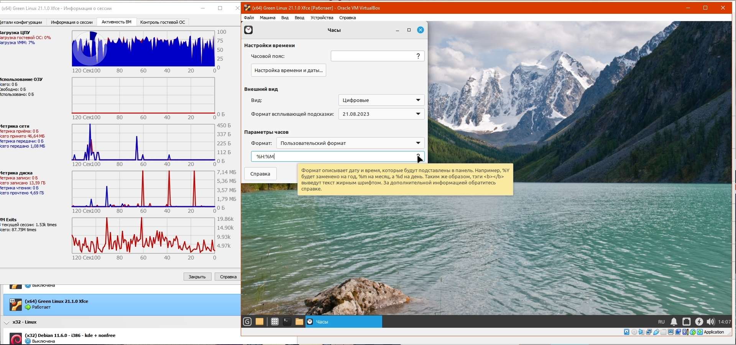Click the display indicator in VirtualBox status bar
The width and height of the screenshot is (736, 345).
[670, 332]
